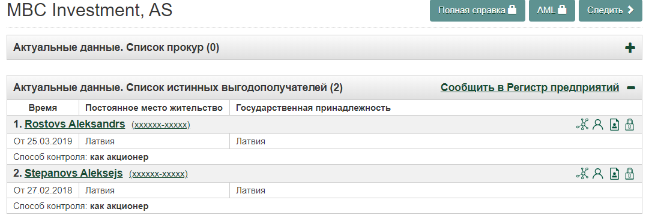Collapse the истинных выгодополучателей list with minus
The image size is (646, 218).
[x=631, y=87]
